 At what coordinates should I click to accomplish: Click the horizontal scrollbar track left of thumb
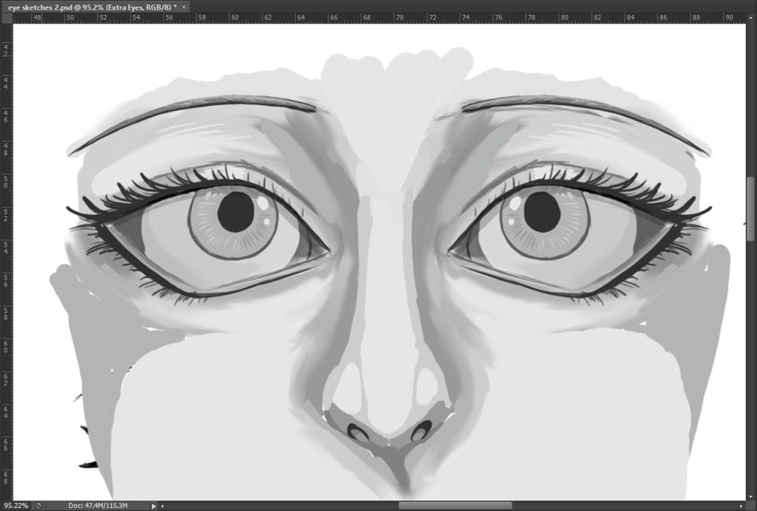pyautogui.click(x=280, y=505)
